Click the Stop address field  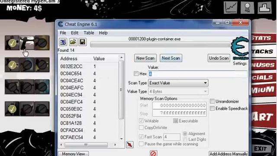pos(180,113)
